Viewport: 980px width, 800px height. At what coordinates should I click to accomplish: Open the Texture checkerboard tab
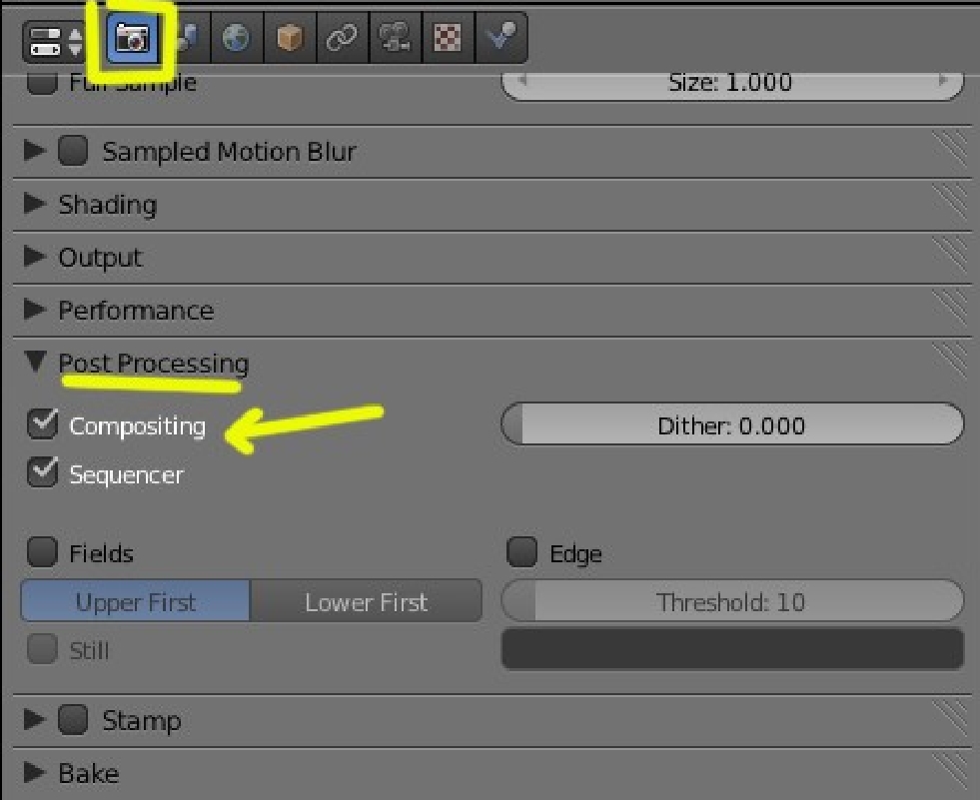[447, 39]
